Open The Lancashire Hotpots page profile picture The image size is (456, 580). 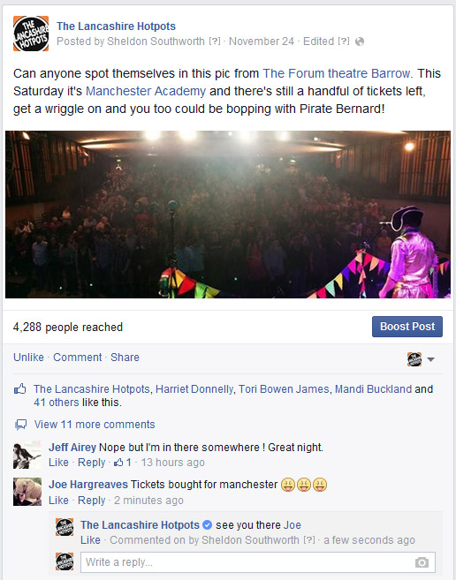click(31, 34)
